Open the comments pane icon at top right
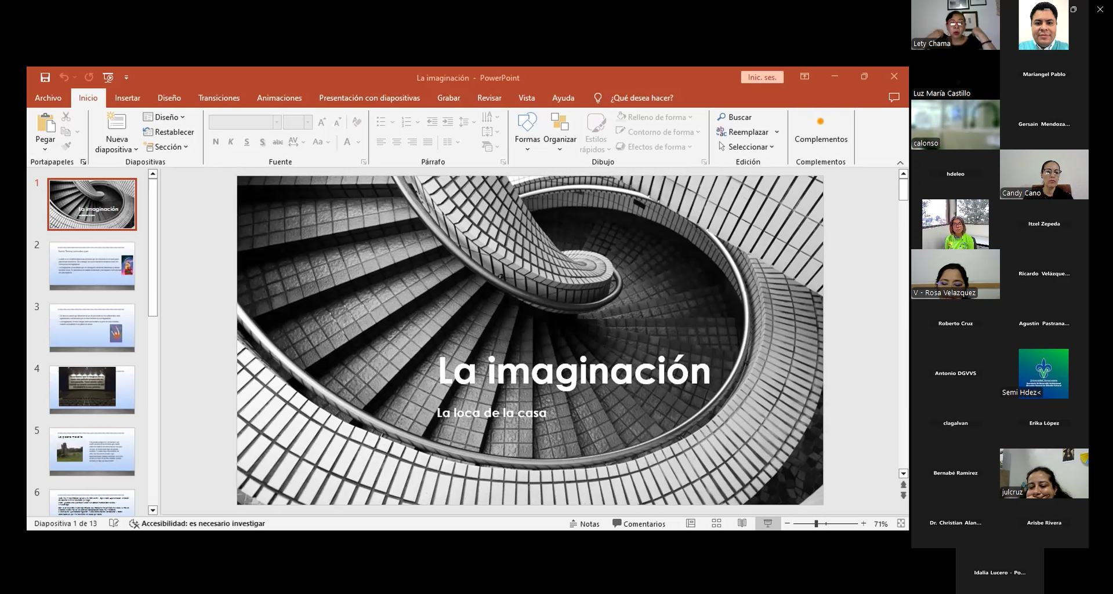 [x=894, y=98]
